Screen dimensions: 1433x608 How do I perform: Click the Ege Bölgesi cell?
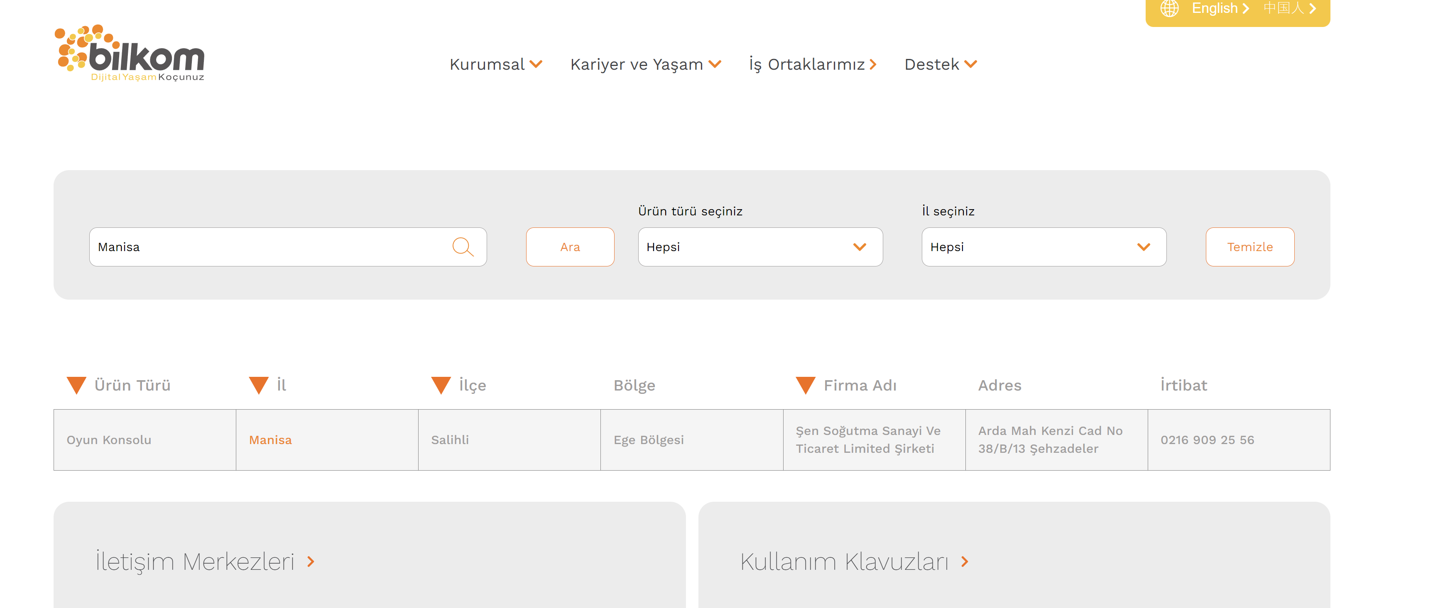691,440
